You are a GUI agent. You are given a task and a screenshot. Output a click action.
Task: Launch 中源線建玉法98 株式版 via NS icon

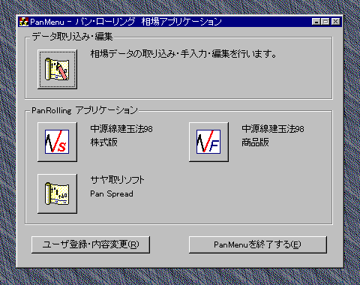(x=57, y=142)
